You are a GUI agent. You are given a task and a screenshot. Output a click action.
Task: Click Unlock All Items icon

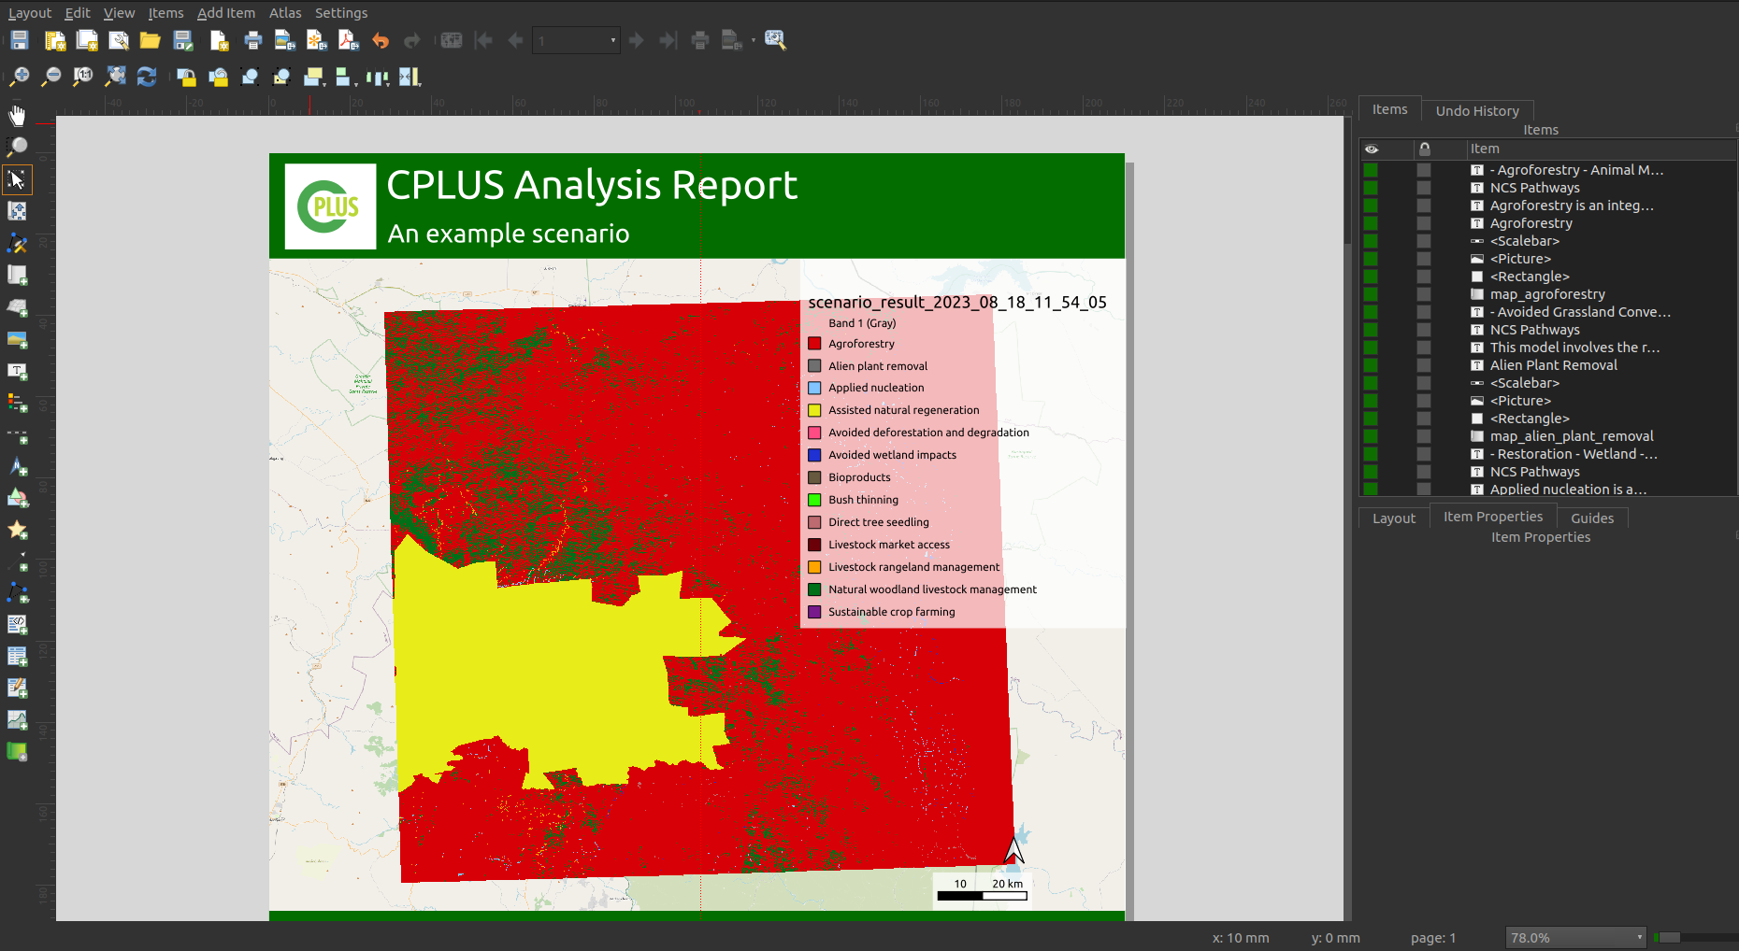(218, 77)
